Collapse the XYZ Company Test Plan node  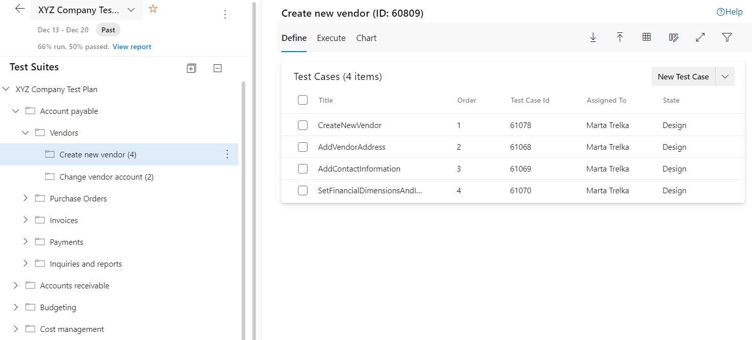[x=6, y=89]
